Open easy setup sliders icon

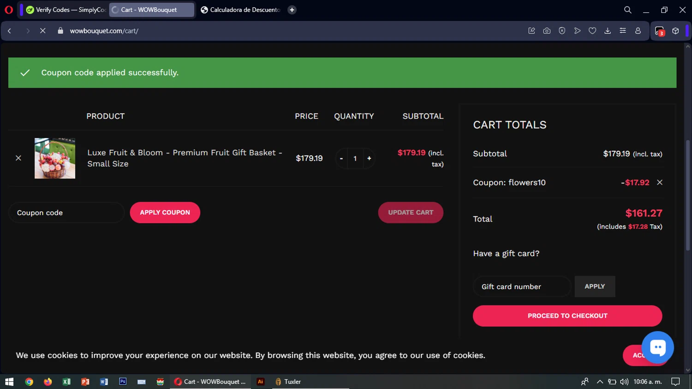tap(623, 31)
